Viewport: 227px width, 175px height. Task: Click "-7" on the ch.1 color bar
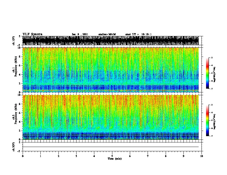212,89
